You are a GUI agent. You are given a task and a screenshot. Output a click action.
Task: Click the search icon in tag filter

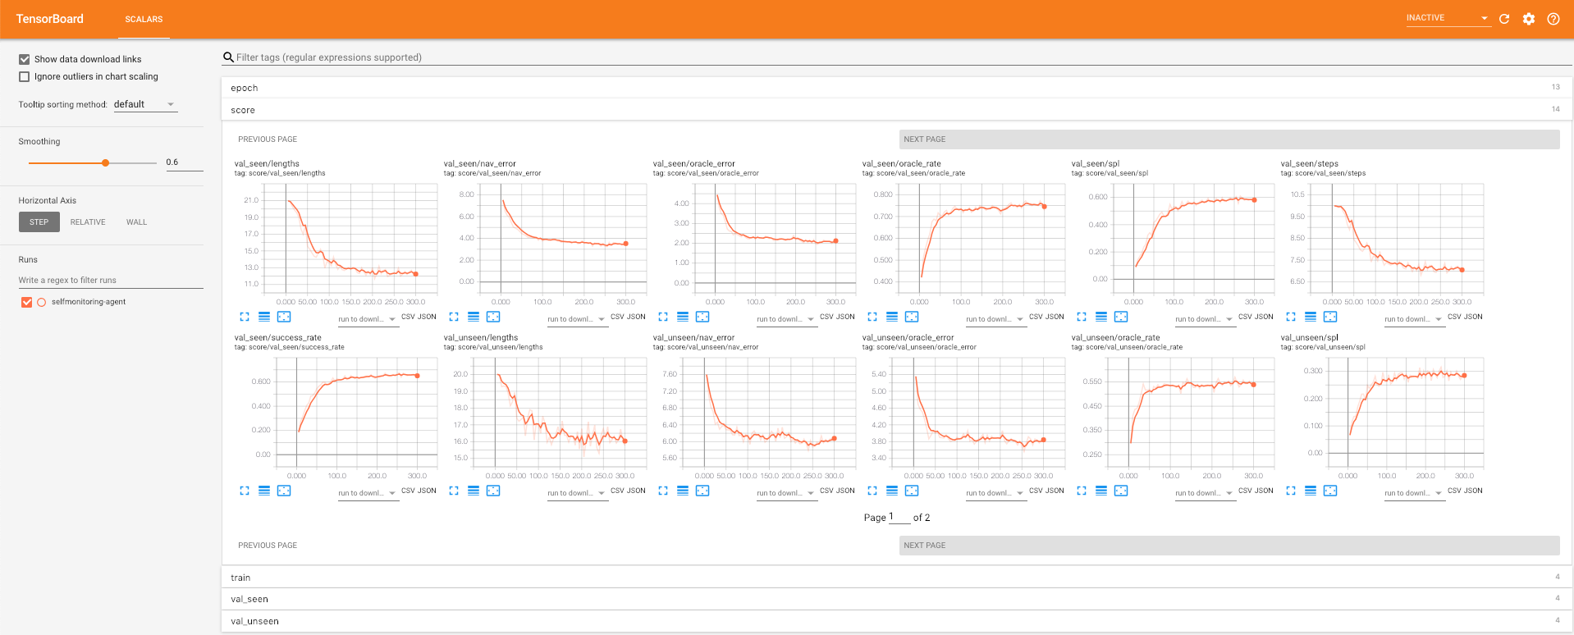229,57
